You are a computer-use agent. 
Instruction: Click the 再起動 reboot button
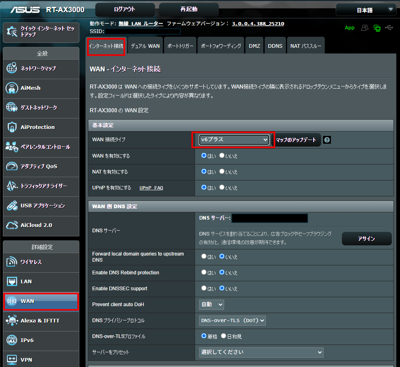click(189, 10)
